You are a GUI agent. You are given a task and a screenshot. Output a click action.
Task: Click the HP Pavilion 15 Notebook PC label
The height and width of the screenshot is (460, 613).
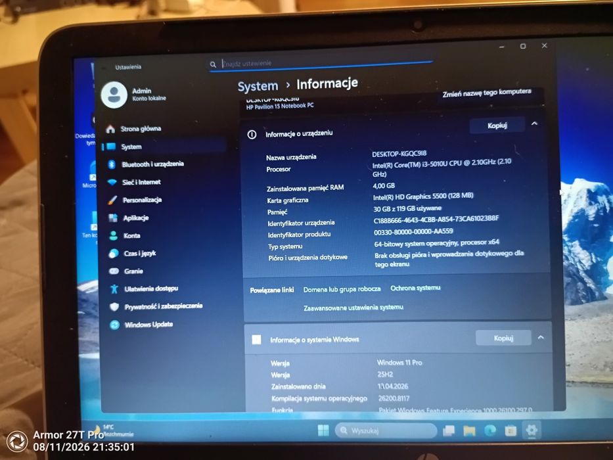(280, 106)
